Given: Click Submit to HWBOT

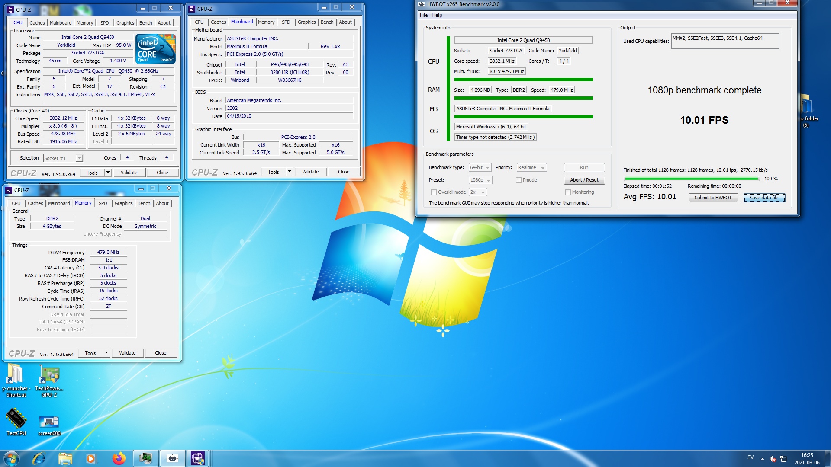Looking at the screenshot, I should click(713, 198).
